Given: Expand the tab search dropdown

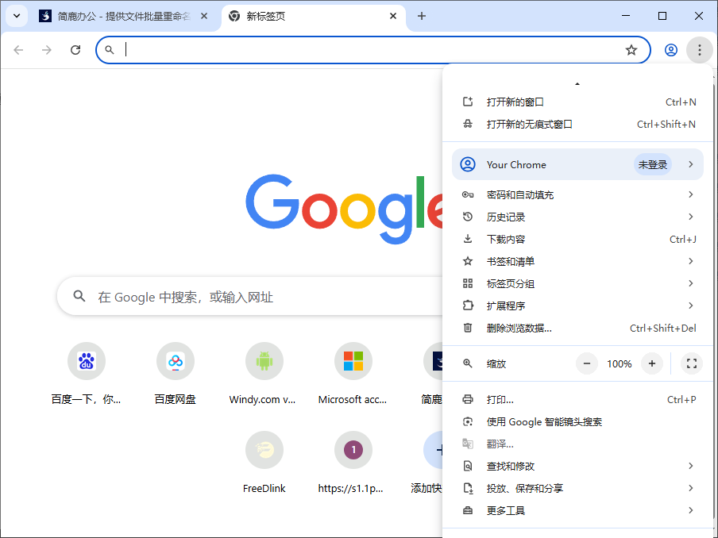Looking at the screenshot, I should coord(17,16).
